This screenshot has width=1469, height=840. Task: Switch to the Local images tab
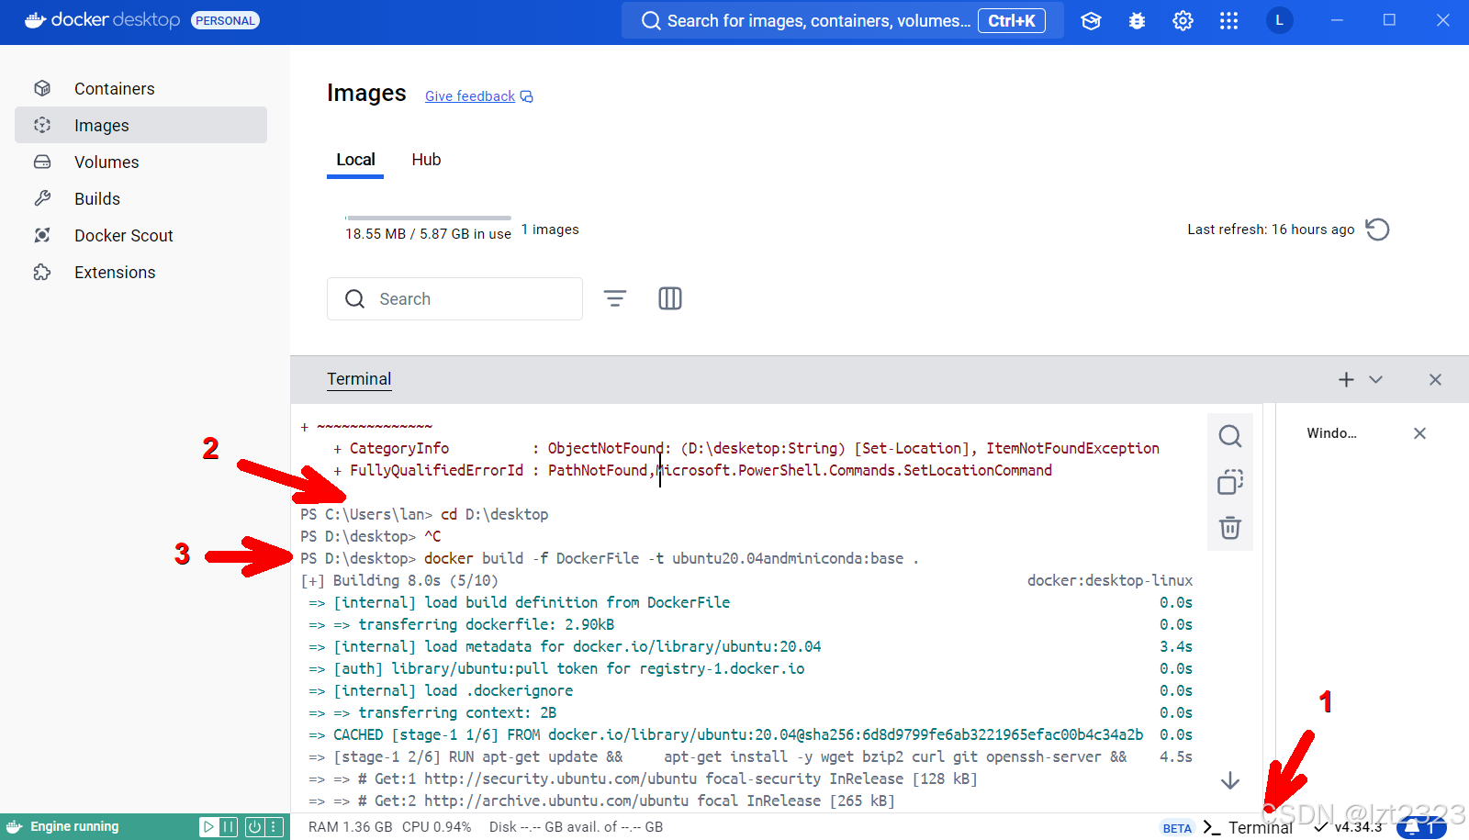pos(355,160)
